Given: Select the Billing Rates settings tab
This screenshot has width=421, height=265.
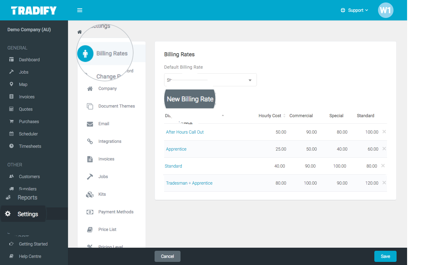Looking at the screenshot, I should pos(112,53).
